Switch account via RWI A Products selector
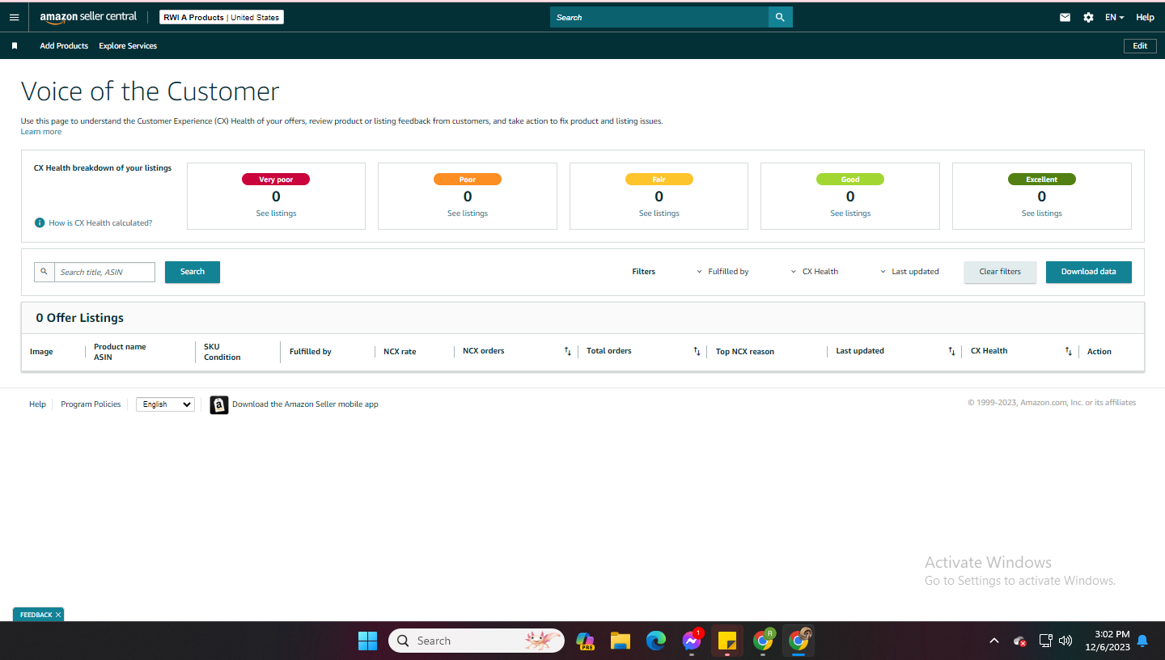The image size is (1165, 660). coord(222,17)
